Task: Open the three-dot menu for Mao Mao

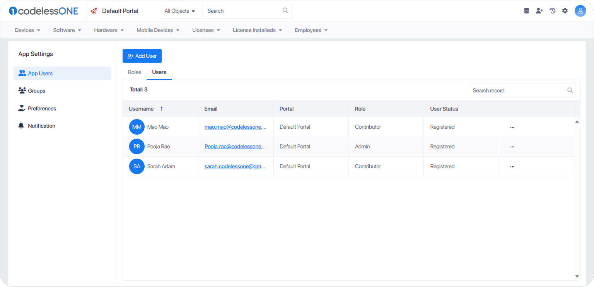Action: (512, 127)
